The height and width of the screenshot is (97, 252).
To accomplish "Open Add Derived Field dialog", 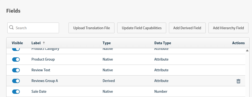I will (187, 28).
